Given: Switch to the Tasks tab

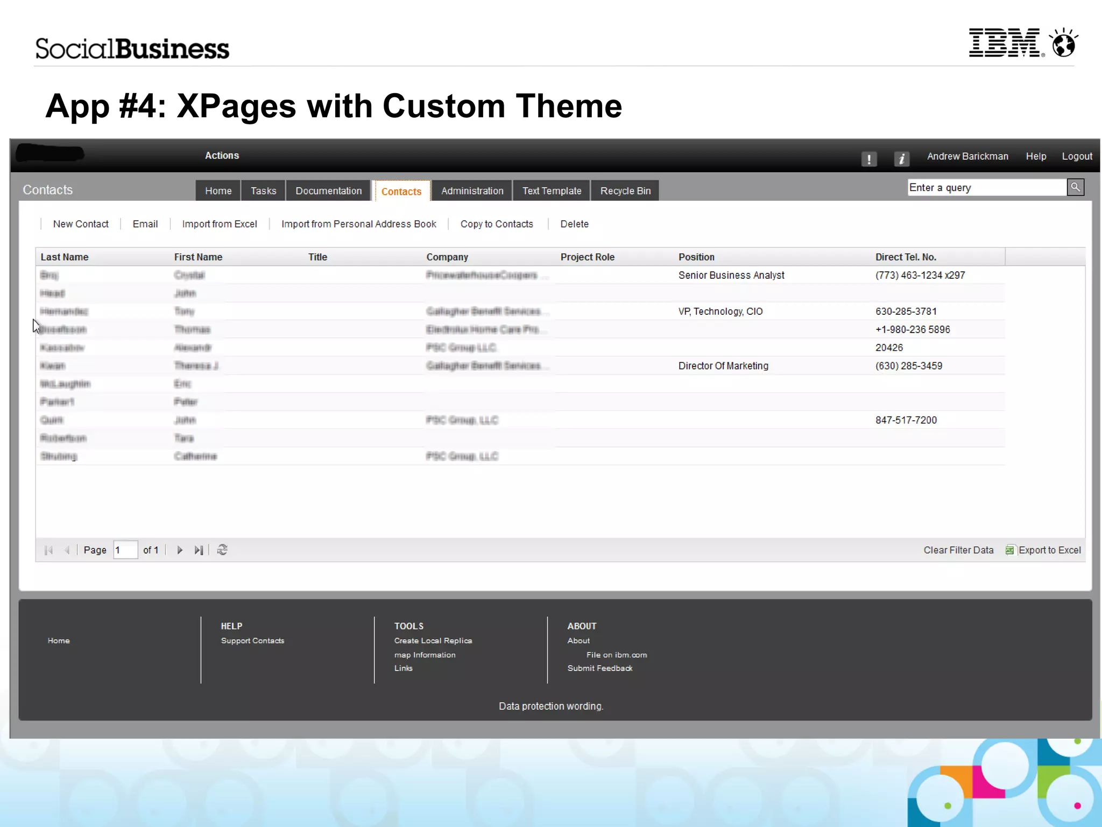Looking at the screenshot, I should [263, 190].
